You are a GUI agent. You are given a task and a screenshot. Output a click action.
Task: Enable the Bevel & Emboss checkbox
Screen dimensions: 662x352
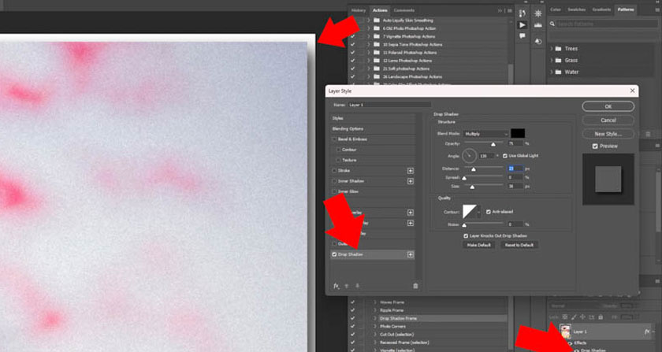[x=334, y=139]
